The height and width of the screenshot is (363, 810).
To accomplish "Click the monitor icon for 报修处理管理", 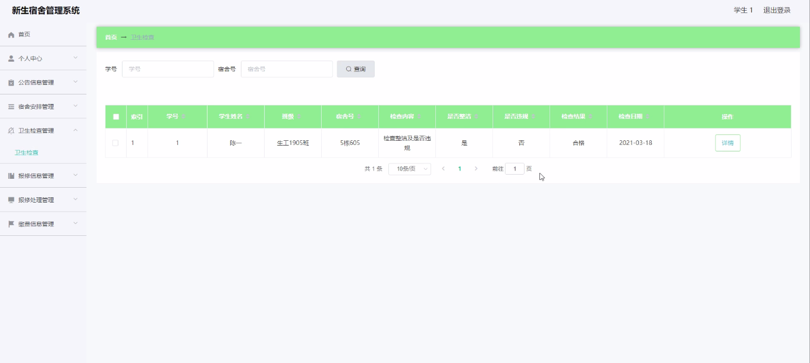I will coord(11,200).
